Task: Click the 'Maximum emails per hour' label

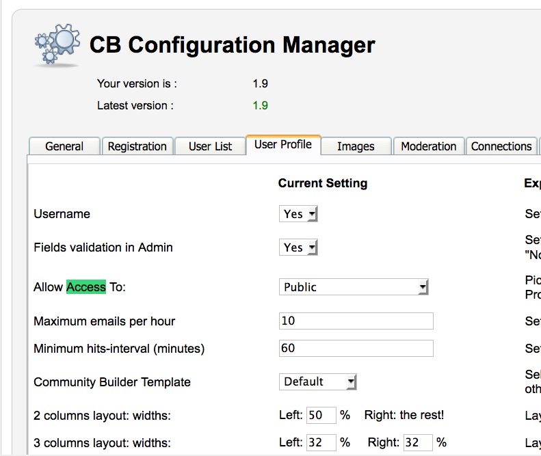Action: pyautogui.click(x=104, y=321)
